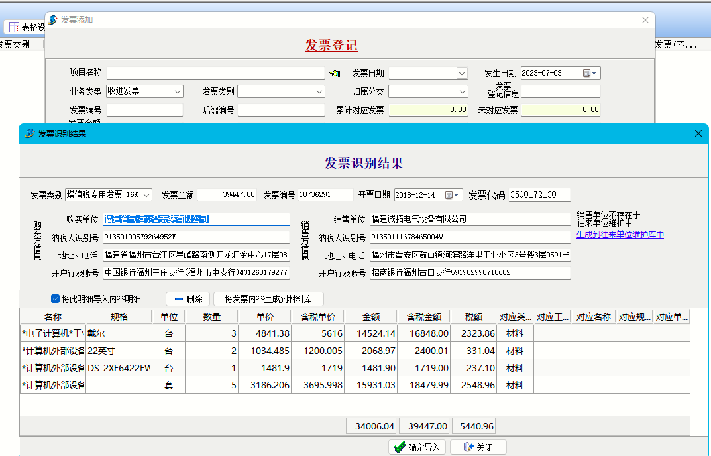The width and height of the screenshot is (711, 456).
Task: Close the 发票识别结果 dialog with the X
Action: pos(698,133)
